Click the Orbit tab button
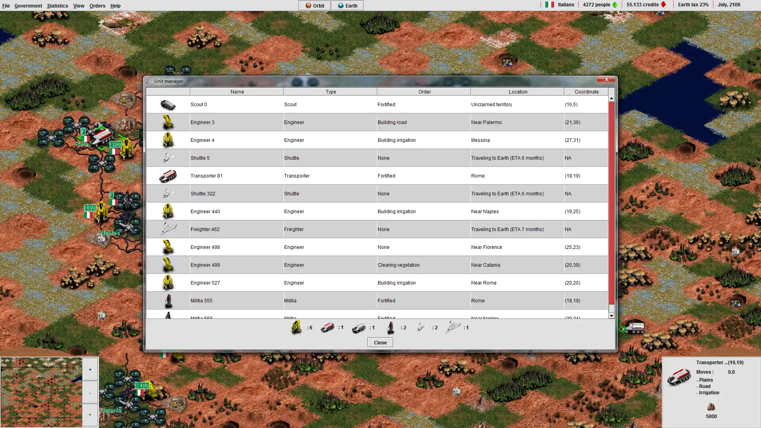The height and width of the screenshot is (428, 761). 314,5
